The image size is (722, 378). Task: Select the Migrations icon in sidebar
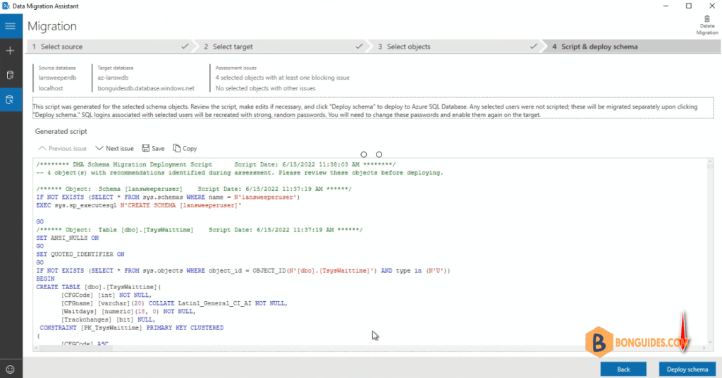click(10, 99)
